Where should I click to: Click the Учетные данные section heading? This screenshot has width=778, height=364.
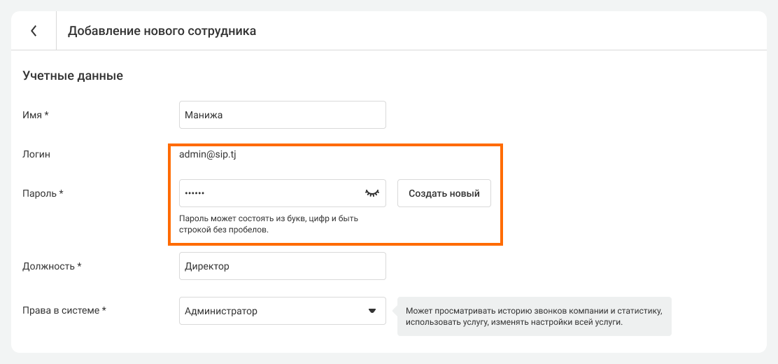[x=73, y=76]
